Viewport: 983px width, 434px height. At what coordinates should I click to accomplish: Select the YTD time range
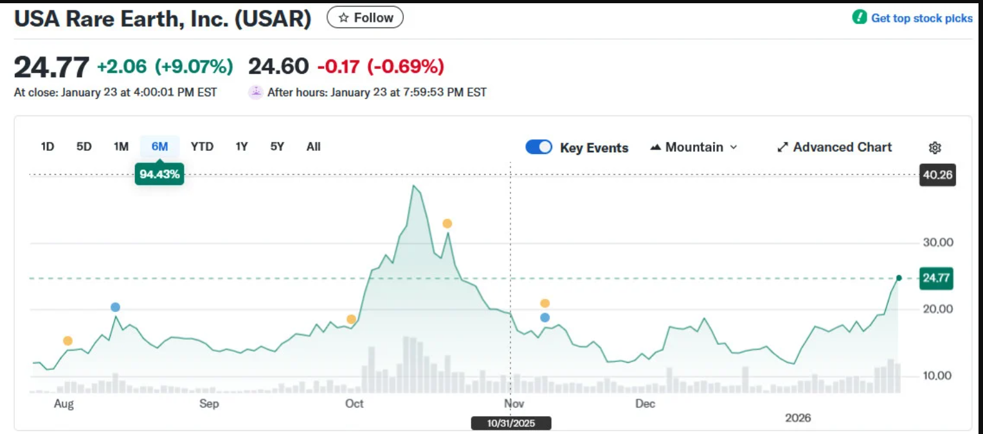click(x=202, y=146)
